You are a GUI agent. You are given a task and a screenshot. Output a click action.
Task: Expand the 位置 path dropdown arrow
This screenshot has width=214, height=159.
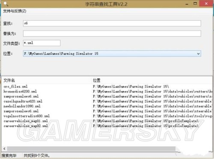198,54
